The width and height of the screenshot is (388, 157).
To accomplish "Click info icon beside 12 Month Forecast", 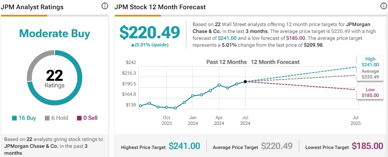I will point(383,6).
